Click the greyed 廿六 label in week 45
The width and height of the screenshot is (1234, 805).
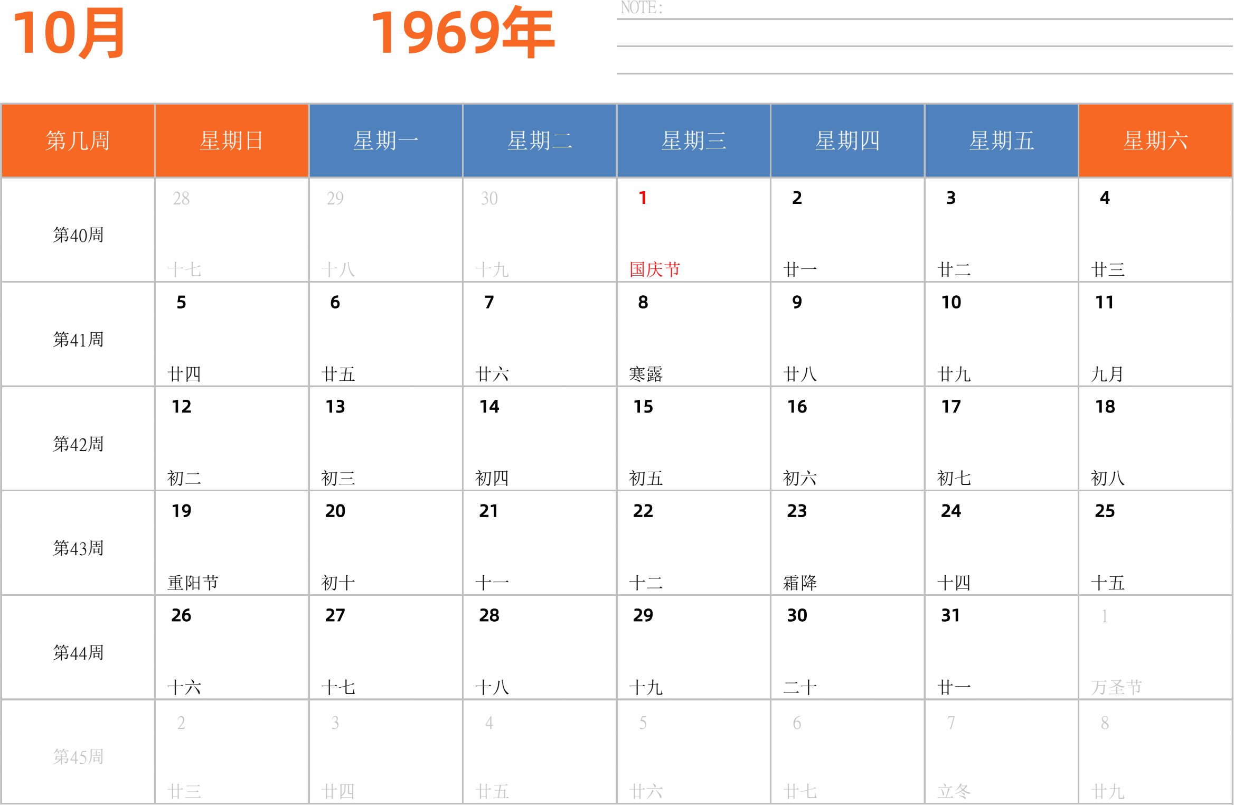pos(646,792)
